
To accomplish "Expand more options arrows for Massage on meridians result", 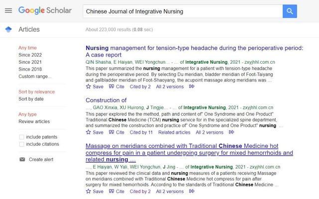I will point(192,191).
